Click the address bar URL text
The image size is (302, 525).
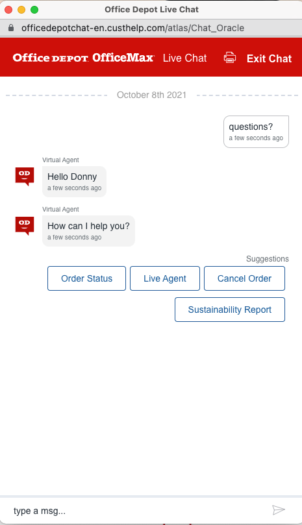(132, 28)
